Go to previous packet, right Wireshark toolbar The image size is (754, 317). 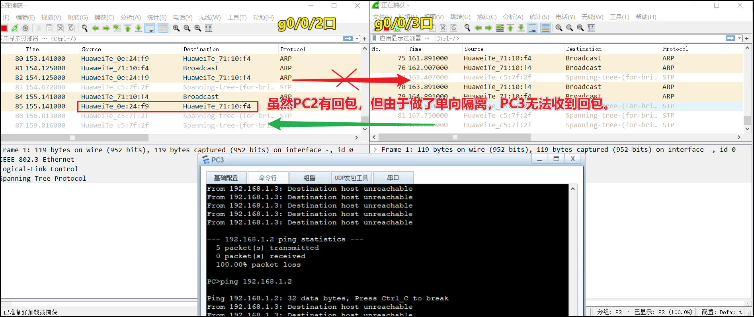click(x=478, y=28)
